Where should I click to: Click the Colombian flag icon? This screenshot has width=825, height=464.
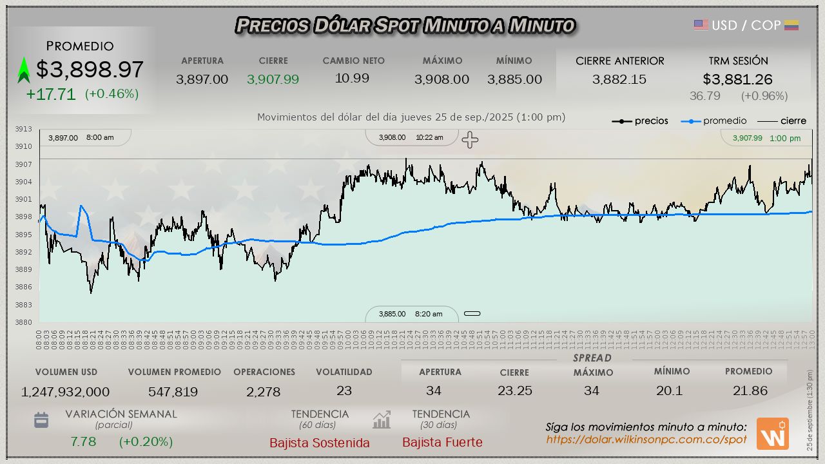click(791, 25)
